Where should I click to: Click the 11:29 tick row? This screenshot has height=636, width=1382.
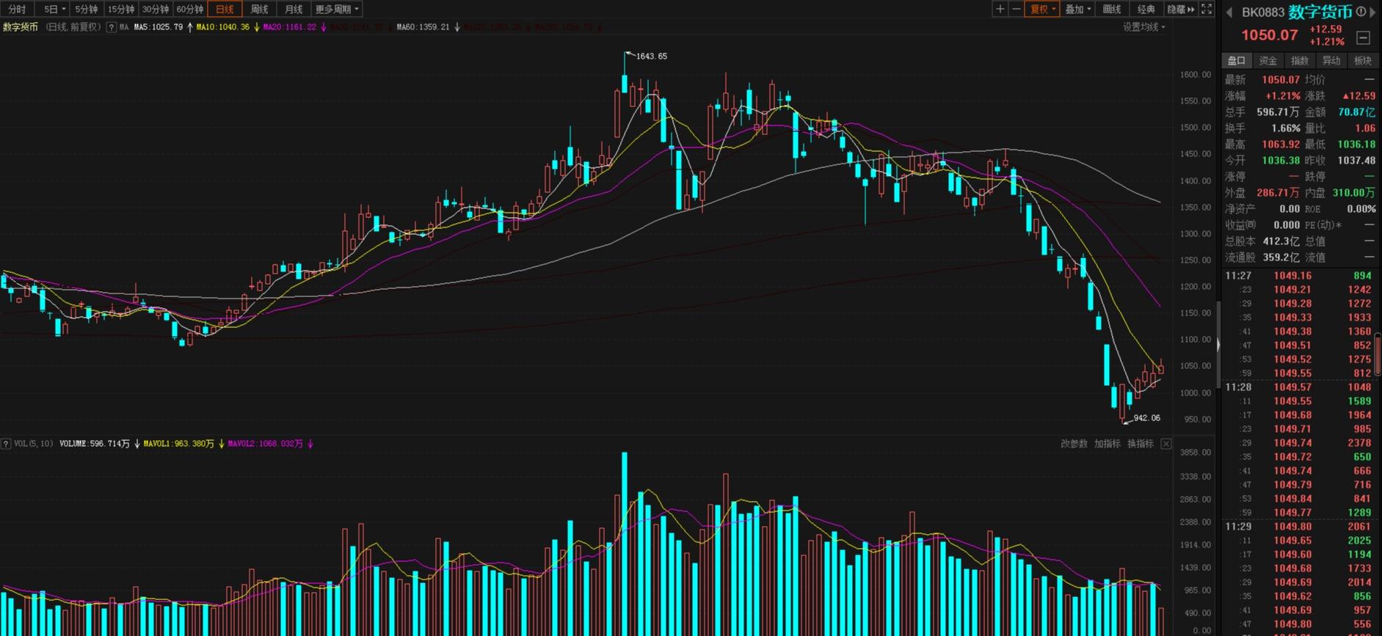click(1299, 527)
